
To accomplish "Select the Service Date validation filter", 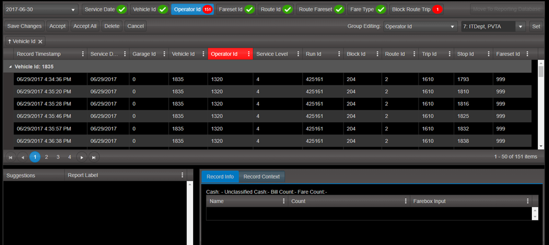I will click(x=105, y=9).
